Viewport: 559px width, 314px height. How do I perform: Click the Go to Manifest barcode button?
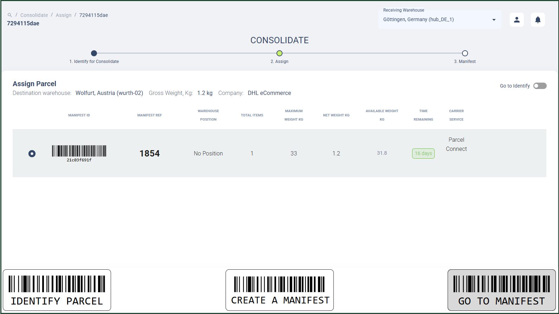[502, 290]
